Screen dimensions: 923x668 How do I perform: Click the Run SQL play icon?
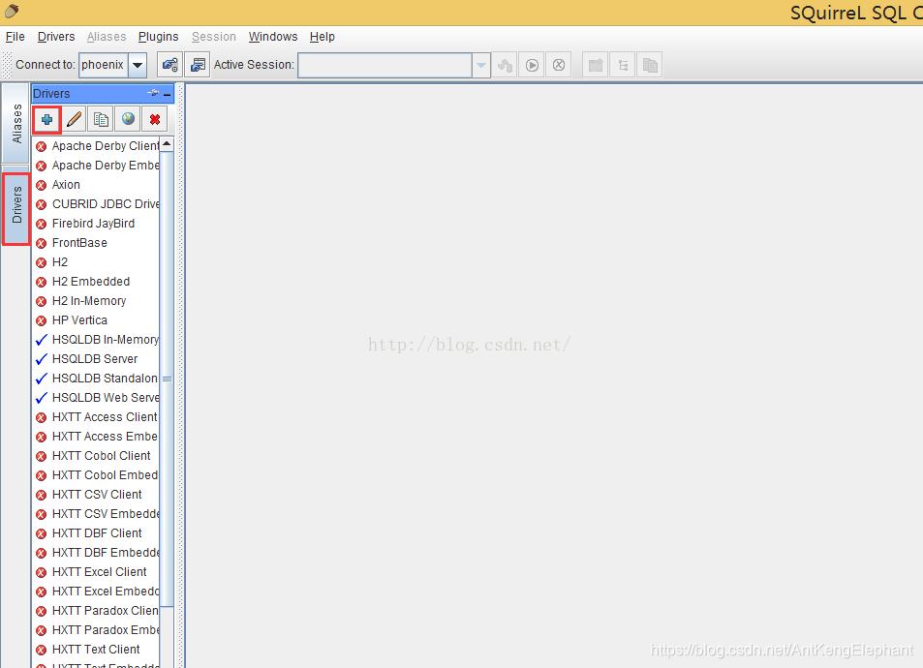pyautogui.click(x=532, y=65)
